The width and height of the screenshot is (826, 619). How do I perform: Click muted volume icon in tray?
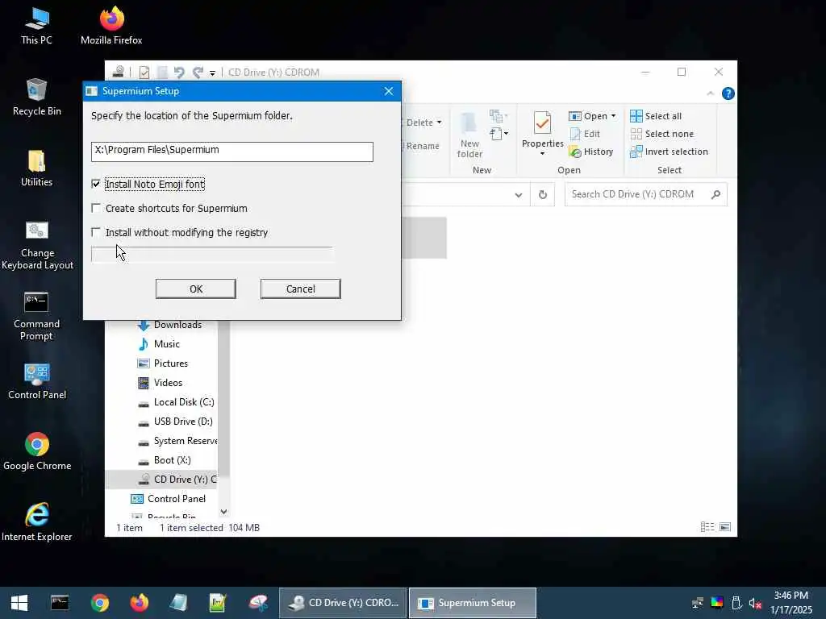(x=755, y=603)
